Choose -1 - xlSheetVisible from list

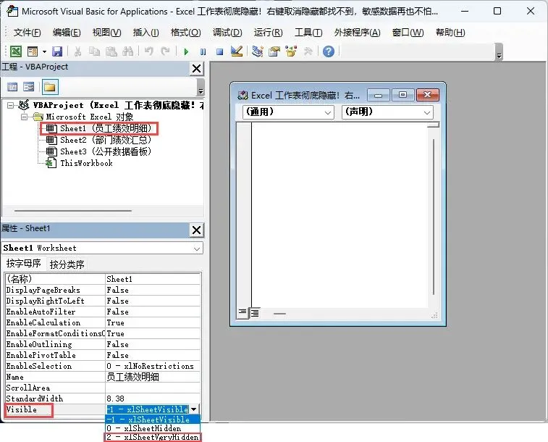[x=153, y=420]
